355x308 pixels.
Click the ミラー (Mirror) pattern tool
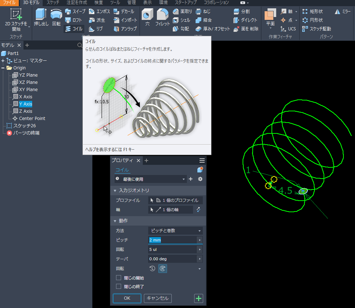[x=343, y=12]
